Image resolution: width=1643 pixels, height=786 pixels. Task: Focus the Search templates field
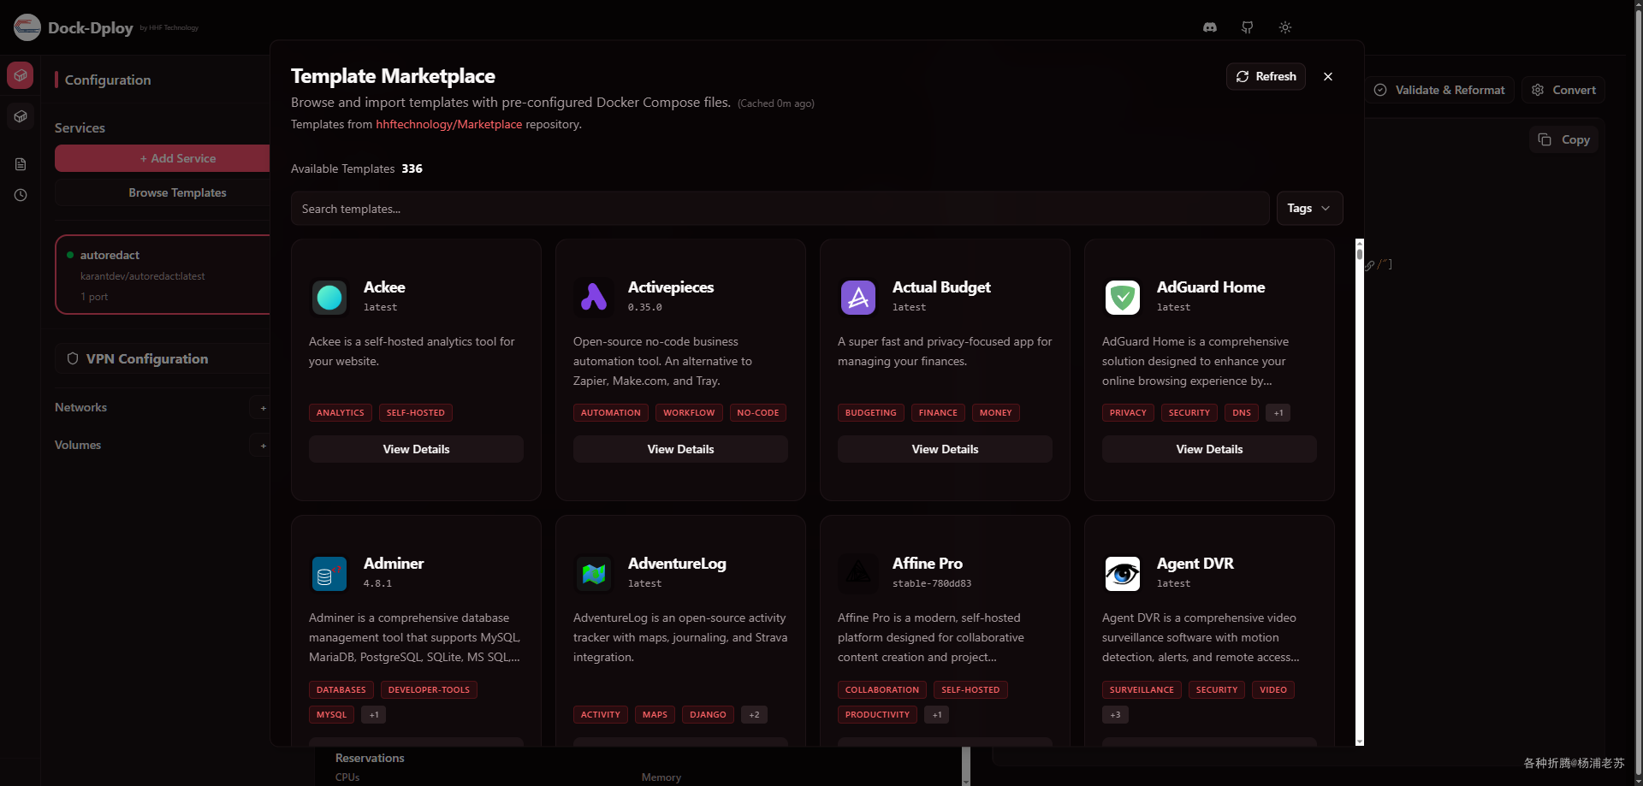(x=780, y=209)
